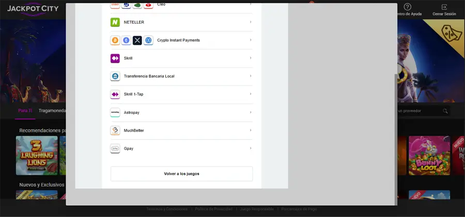Viewport: 465px width, 217px height.
Task: Open the MuchBetter row chevron
Action: coord(251,130)
